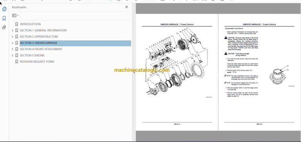Expand SECTION 2 UPPERSTRUCTURE bookmark
The image size is (301, 142).
coord(13,37)
